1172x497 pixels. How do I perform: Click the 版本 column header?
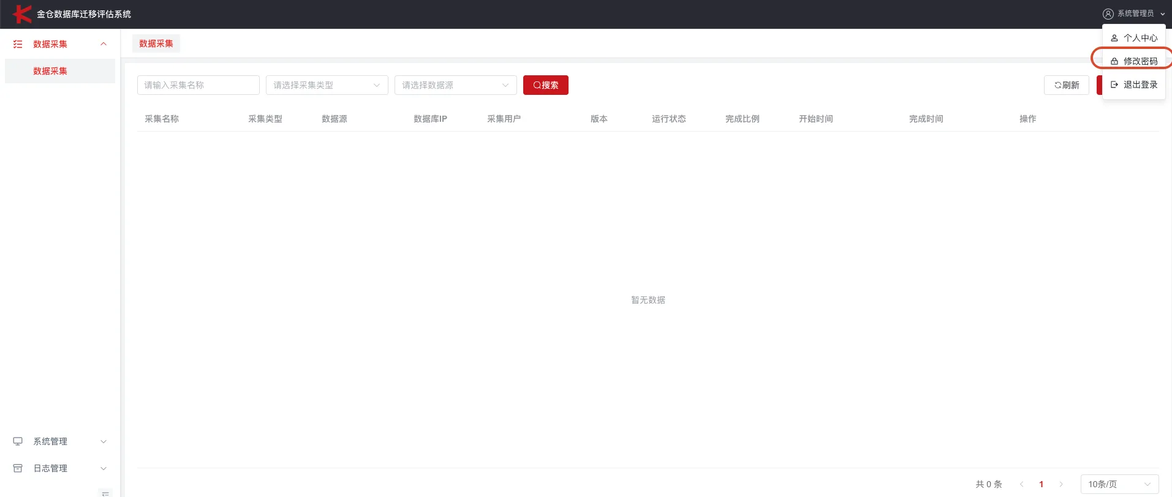coord(599,119)
